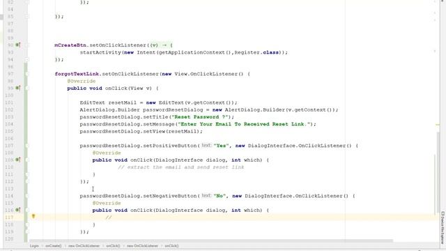The width and height of the screenshot is (446, 251).
Task: Click Register.class reference on line 93
Action: pos(256,52)
